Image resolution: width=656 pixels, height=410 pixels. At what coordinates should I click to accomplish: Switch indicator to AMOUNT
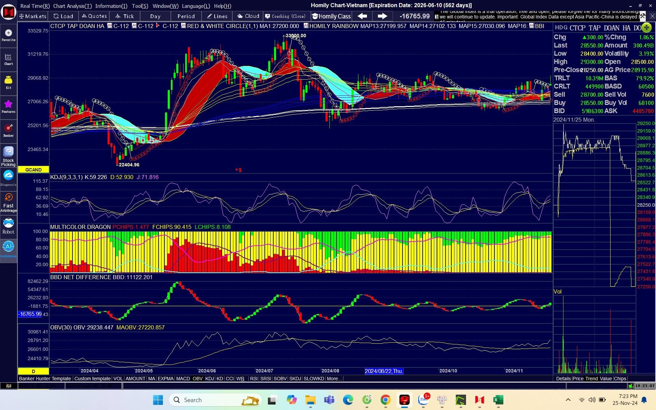click(x=135, y=379)
